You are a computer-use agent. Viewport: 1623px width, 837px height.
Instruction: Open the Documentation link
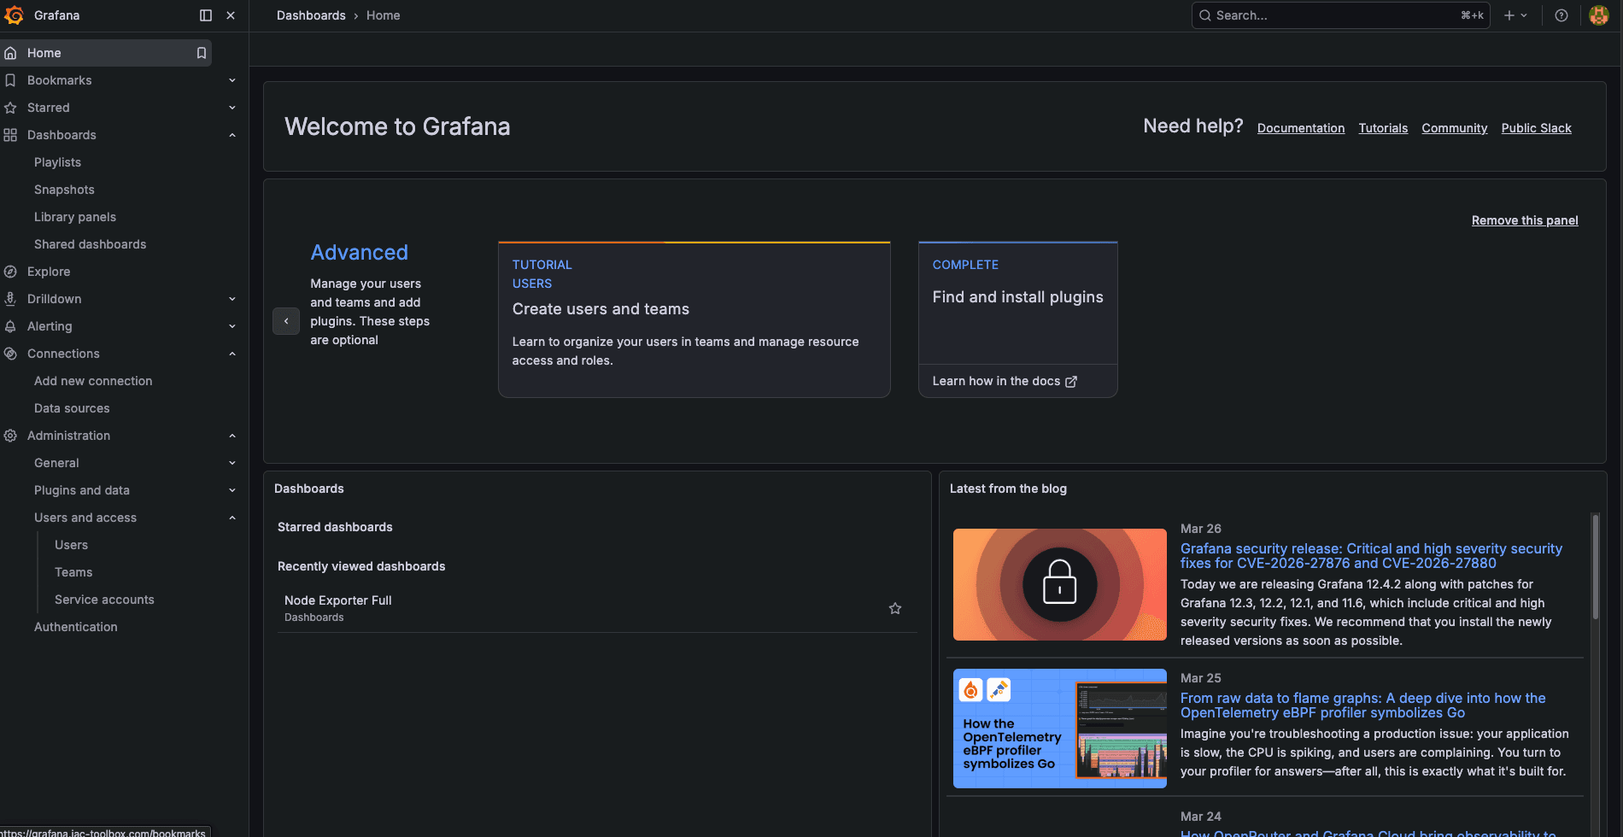(1301, 128)
